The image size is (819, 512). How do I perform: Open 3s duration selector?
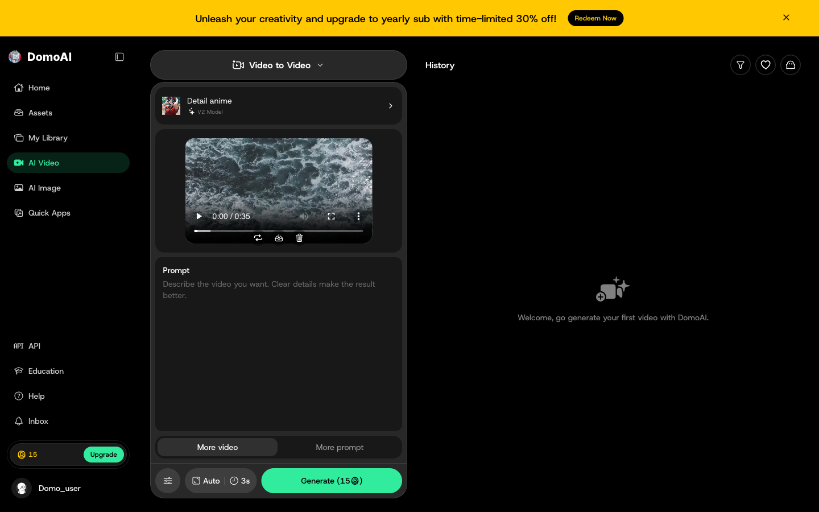(240, 481)
